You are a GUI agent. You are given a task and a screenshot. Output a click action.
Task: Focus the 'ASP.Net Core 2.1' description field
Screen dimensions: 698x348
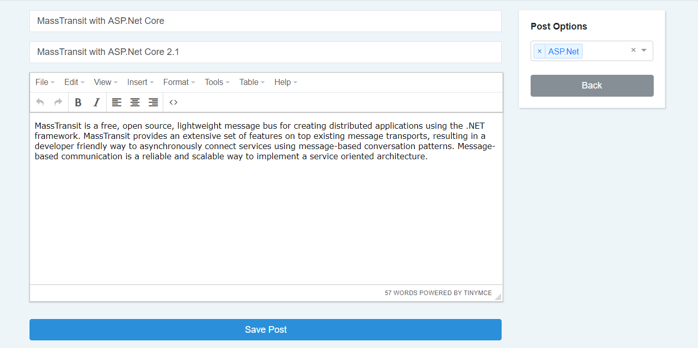click(x=266, y=52)
